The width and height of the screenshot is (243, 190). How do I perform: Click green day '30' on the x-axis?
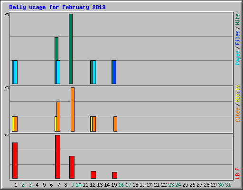point(221,185)
